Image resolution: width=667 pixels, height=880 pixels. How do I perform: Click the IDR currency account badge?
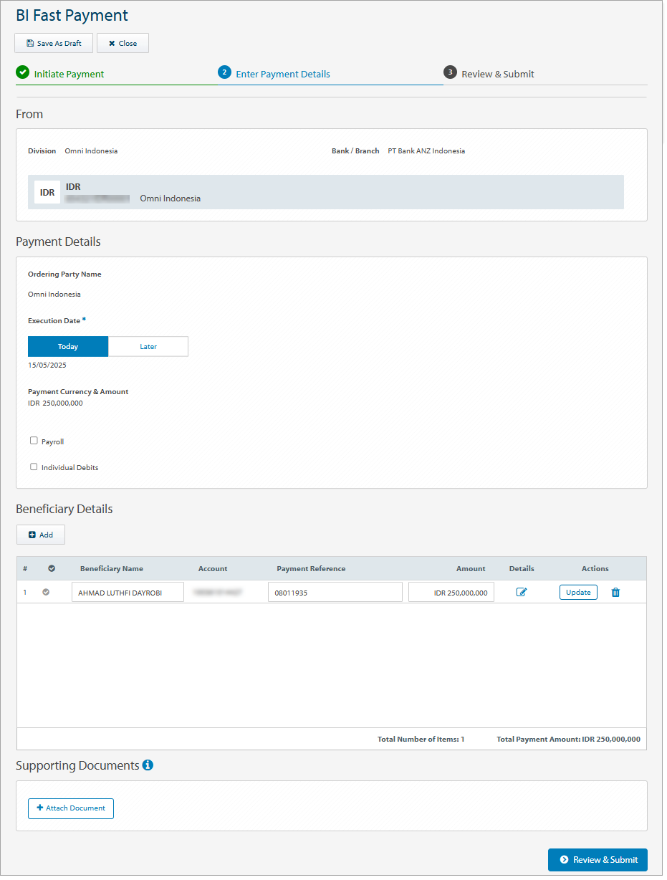tap(47, 192)
